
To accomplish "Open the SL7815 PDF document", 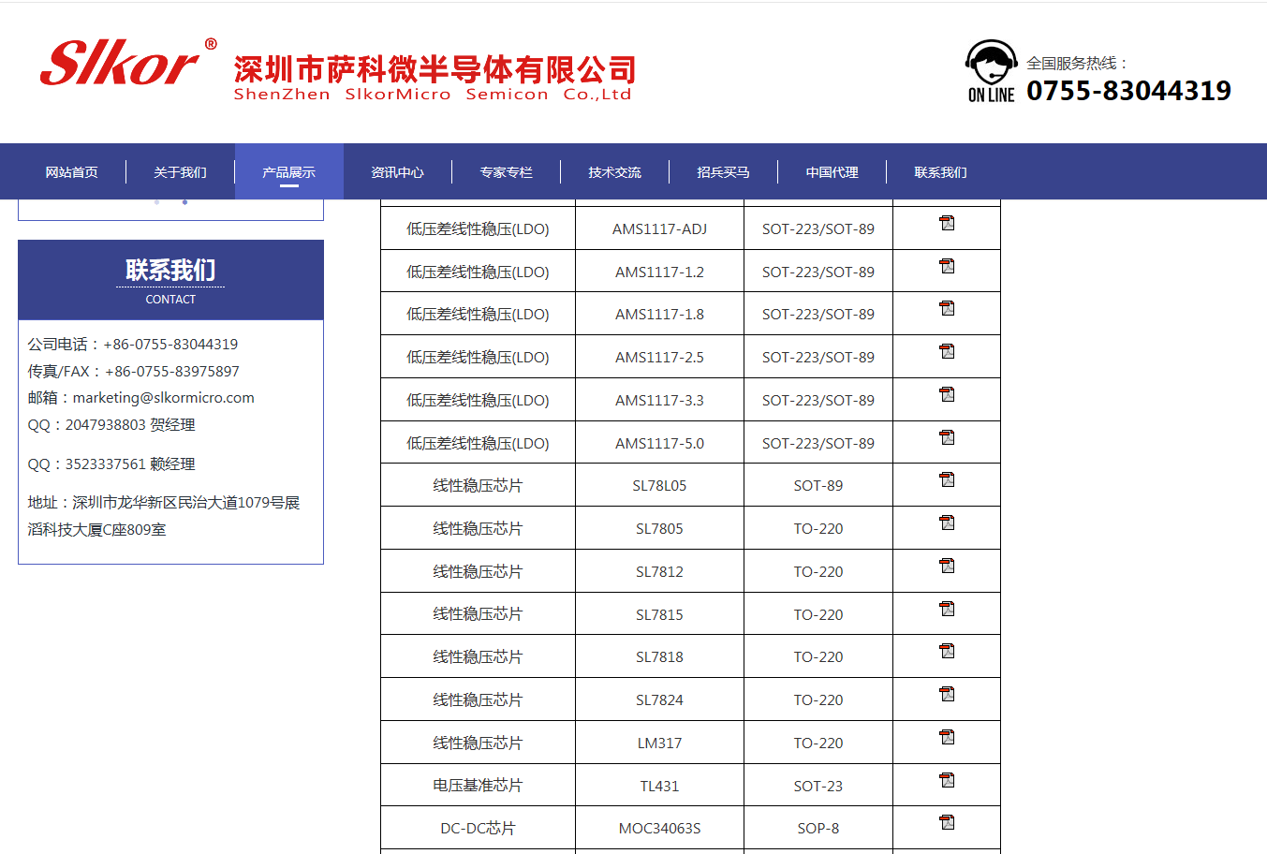I will tap(948, 609).
